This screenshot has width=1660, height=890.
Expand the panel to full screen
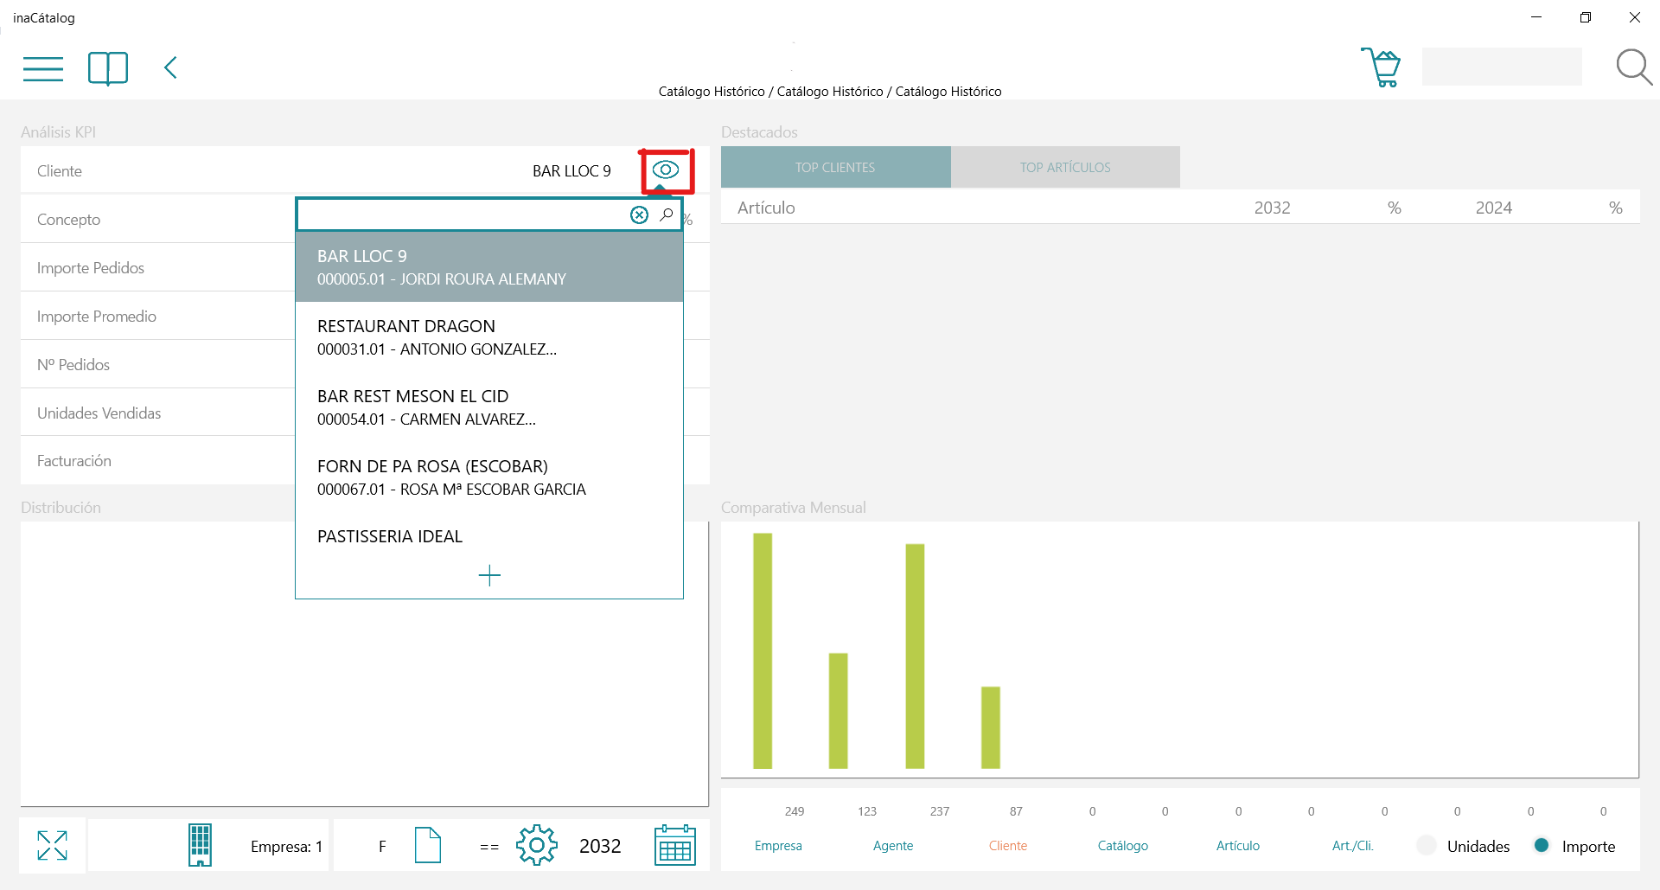52,845
